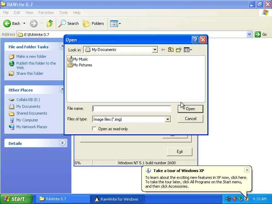Screen dimensions: 272x204
Task: Select the My Pictures folder
Action: coord(80,65)
